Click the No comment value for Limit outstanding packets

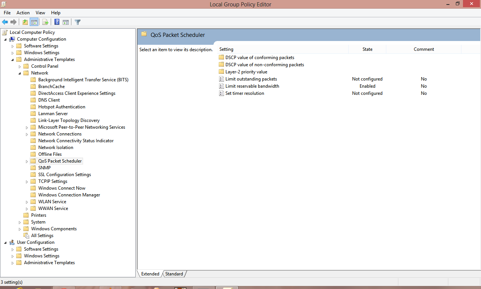(424, 79)
